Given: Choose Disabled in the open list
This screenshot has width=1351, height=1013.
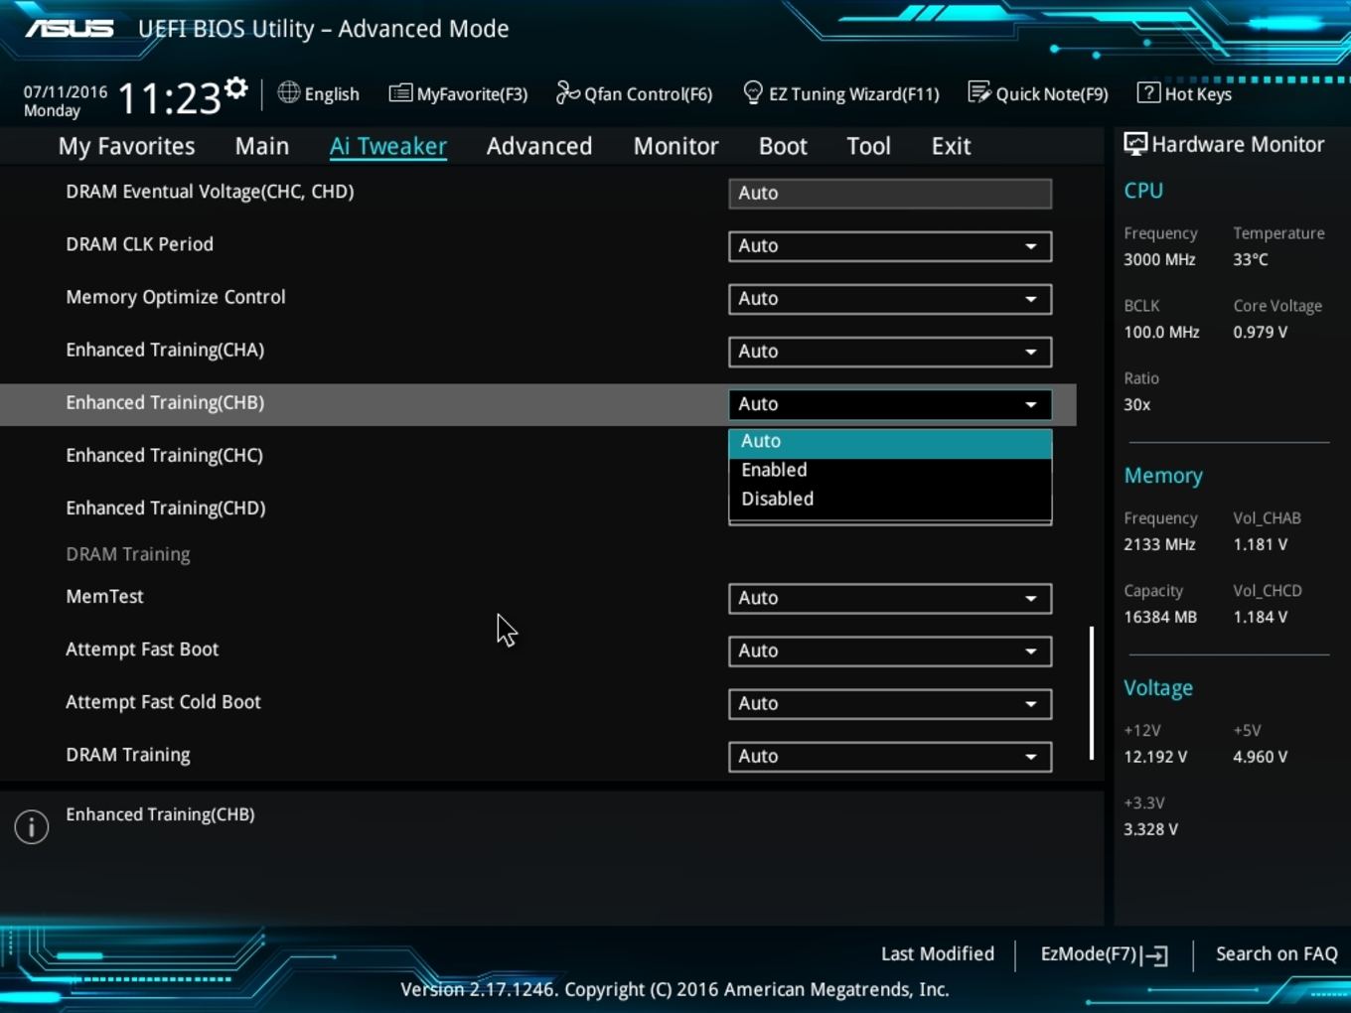Looking at the screenshot, I should (890, 499).
